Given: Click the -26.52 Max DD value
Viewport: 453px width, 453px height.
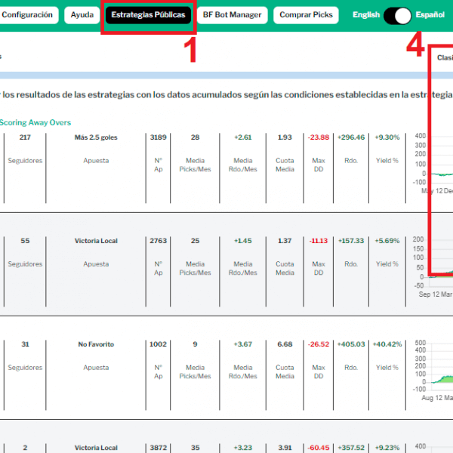Looking at the screenshot, I should [x=319, y=344].
